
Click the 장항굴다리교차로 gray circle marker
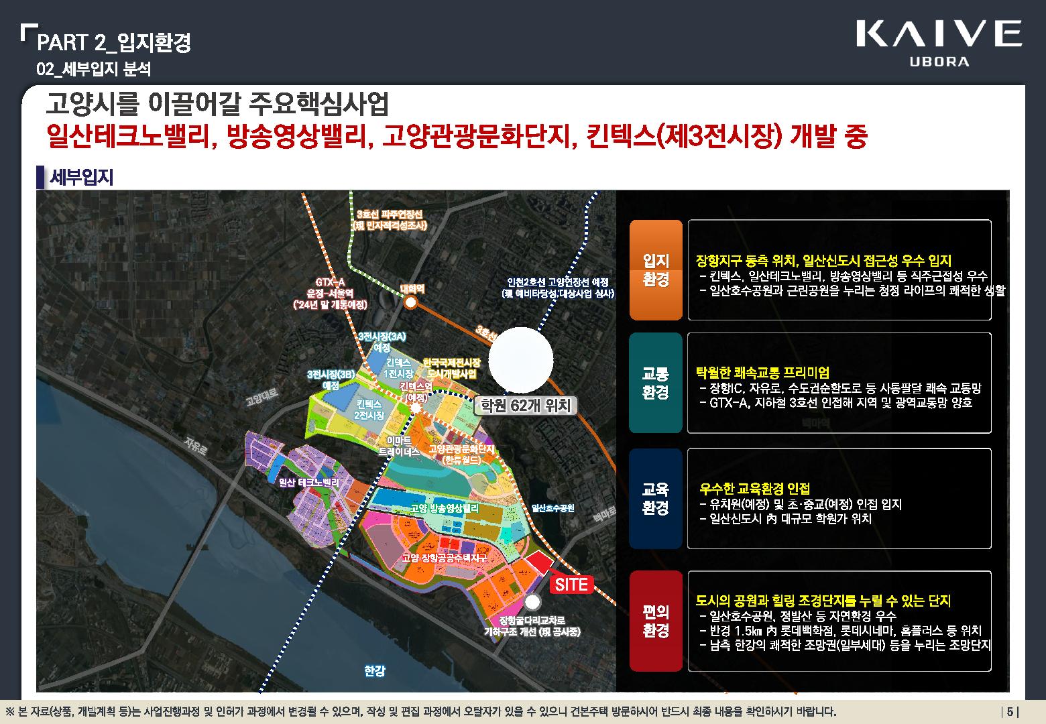(x=533, y=602)
